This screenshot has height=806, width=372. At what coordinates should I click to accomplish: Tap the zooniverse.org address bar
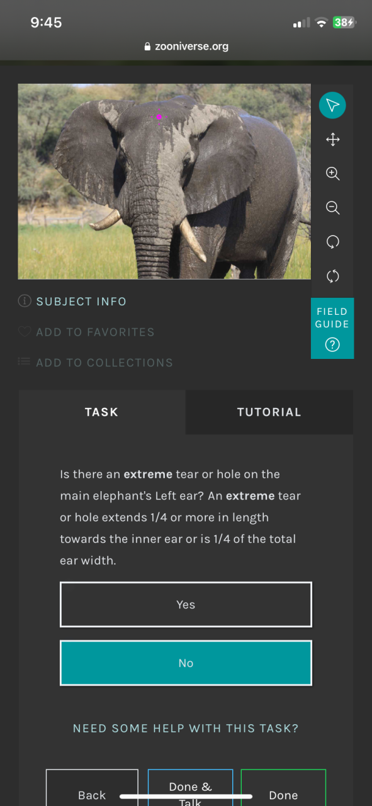[186, 46]
